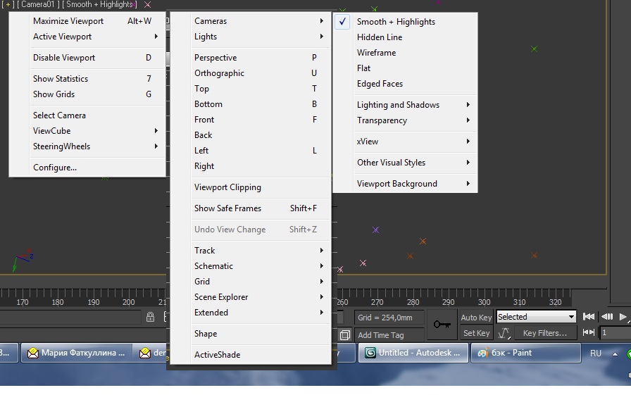
Task: Open the key tangent curve icon
Action: coord(504,333)
